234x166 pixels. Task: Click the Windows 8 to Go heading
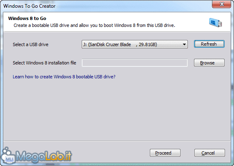point(27,18)
